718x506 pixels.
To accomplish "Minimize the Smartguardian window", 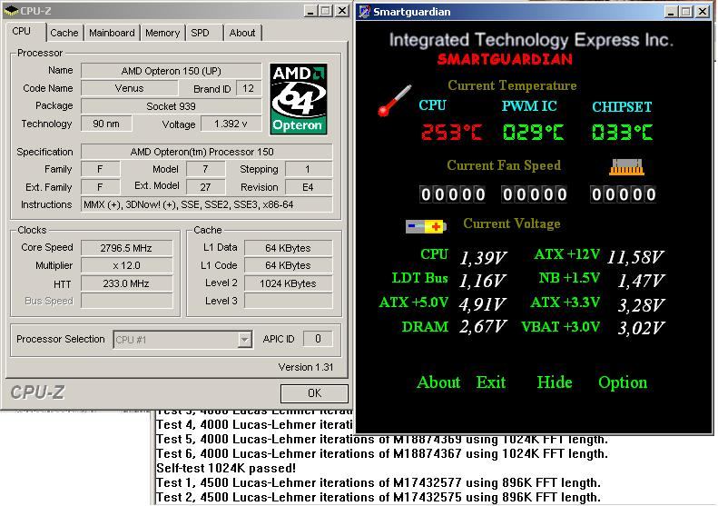I will click(671, 12).
